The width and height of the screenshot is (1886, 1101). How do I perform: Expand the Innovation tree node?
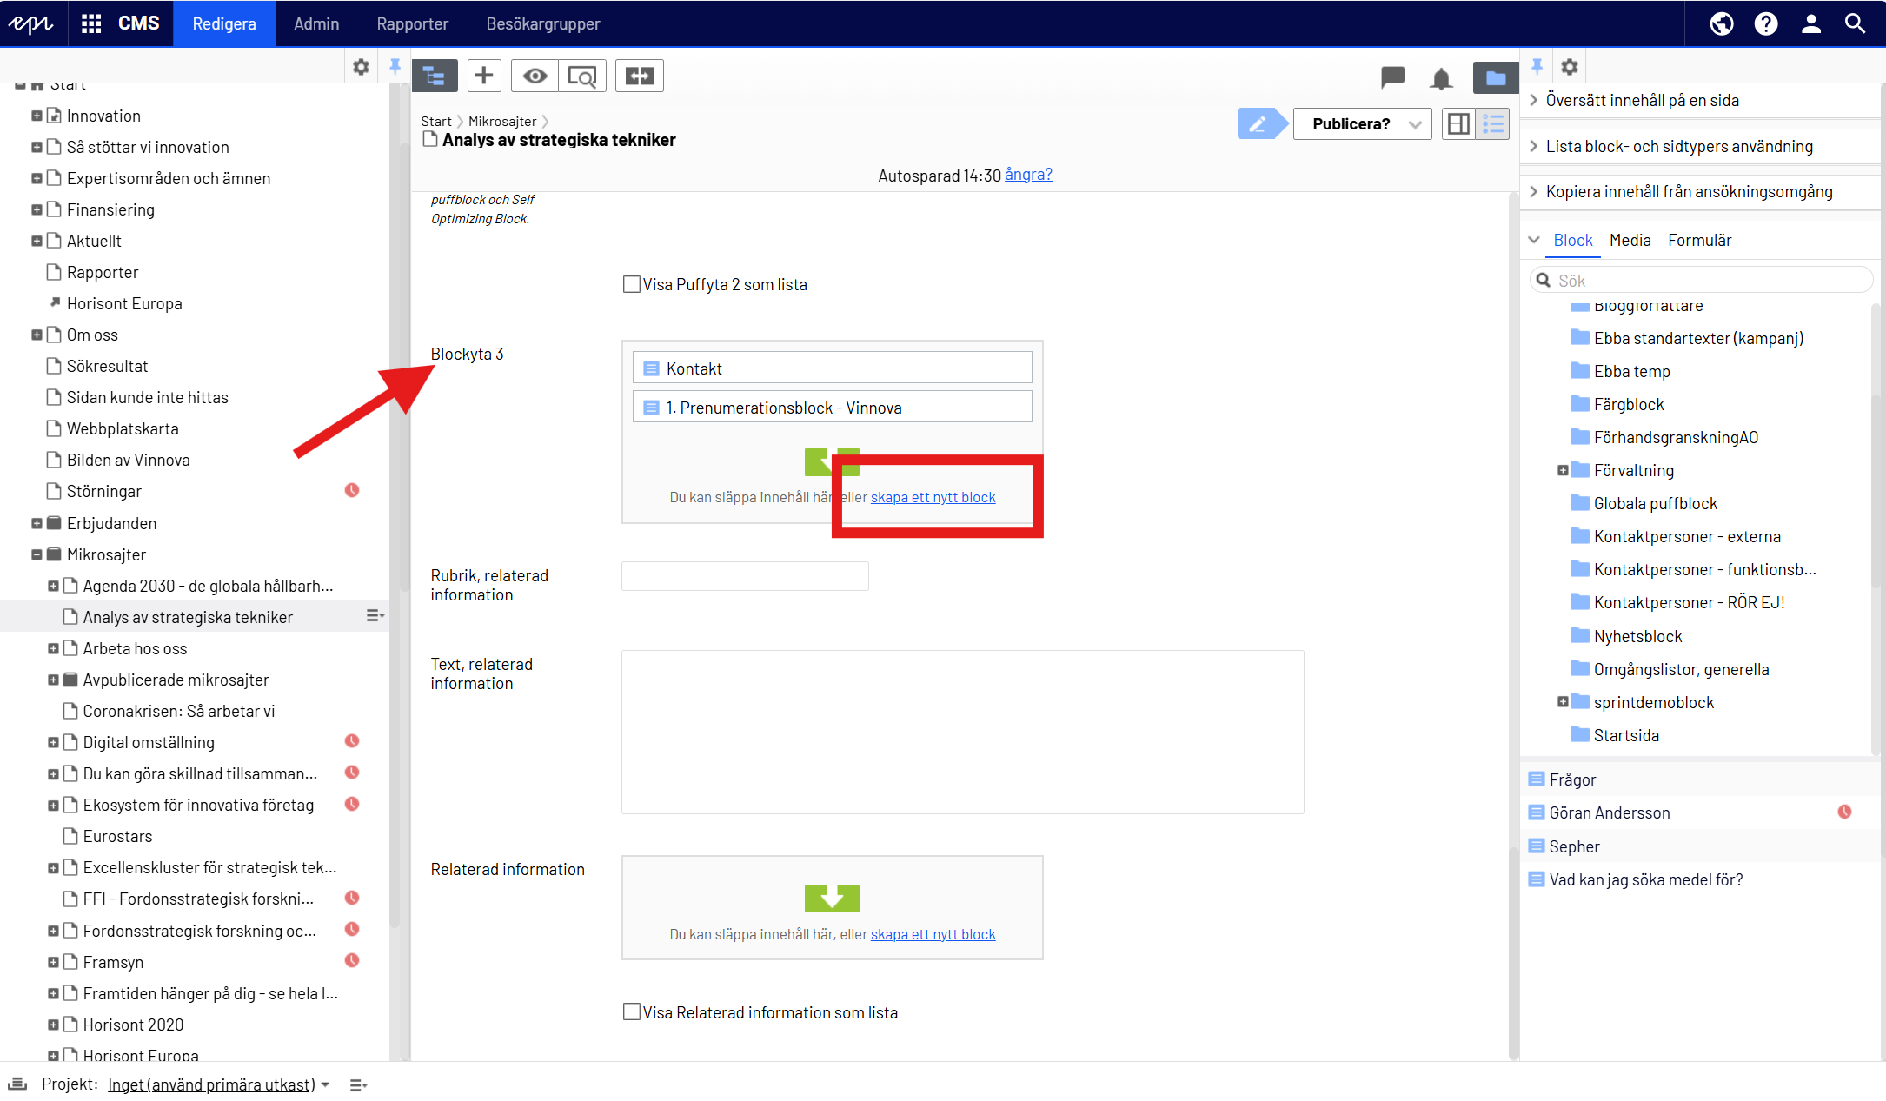[x=37, y=116]
